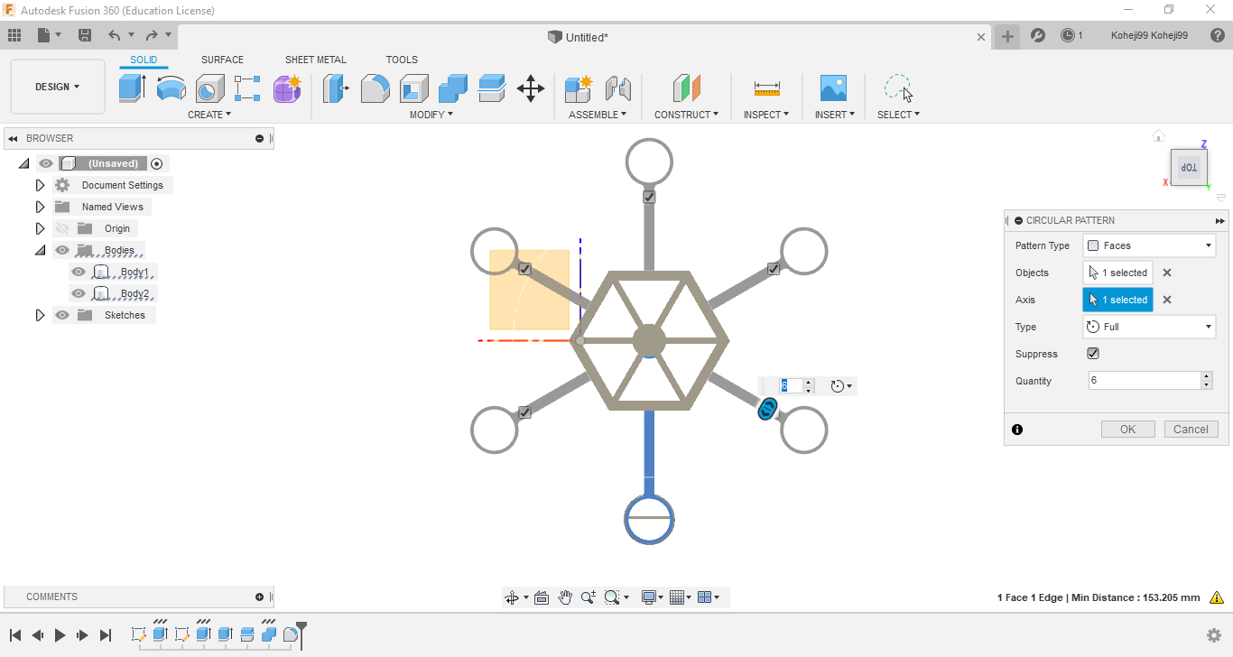This screenshot has width=1233, height=657.
Task: Click OK in Circular Pattern dialog
Action: point(1128,430)
